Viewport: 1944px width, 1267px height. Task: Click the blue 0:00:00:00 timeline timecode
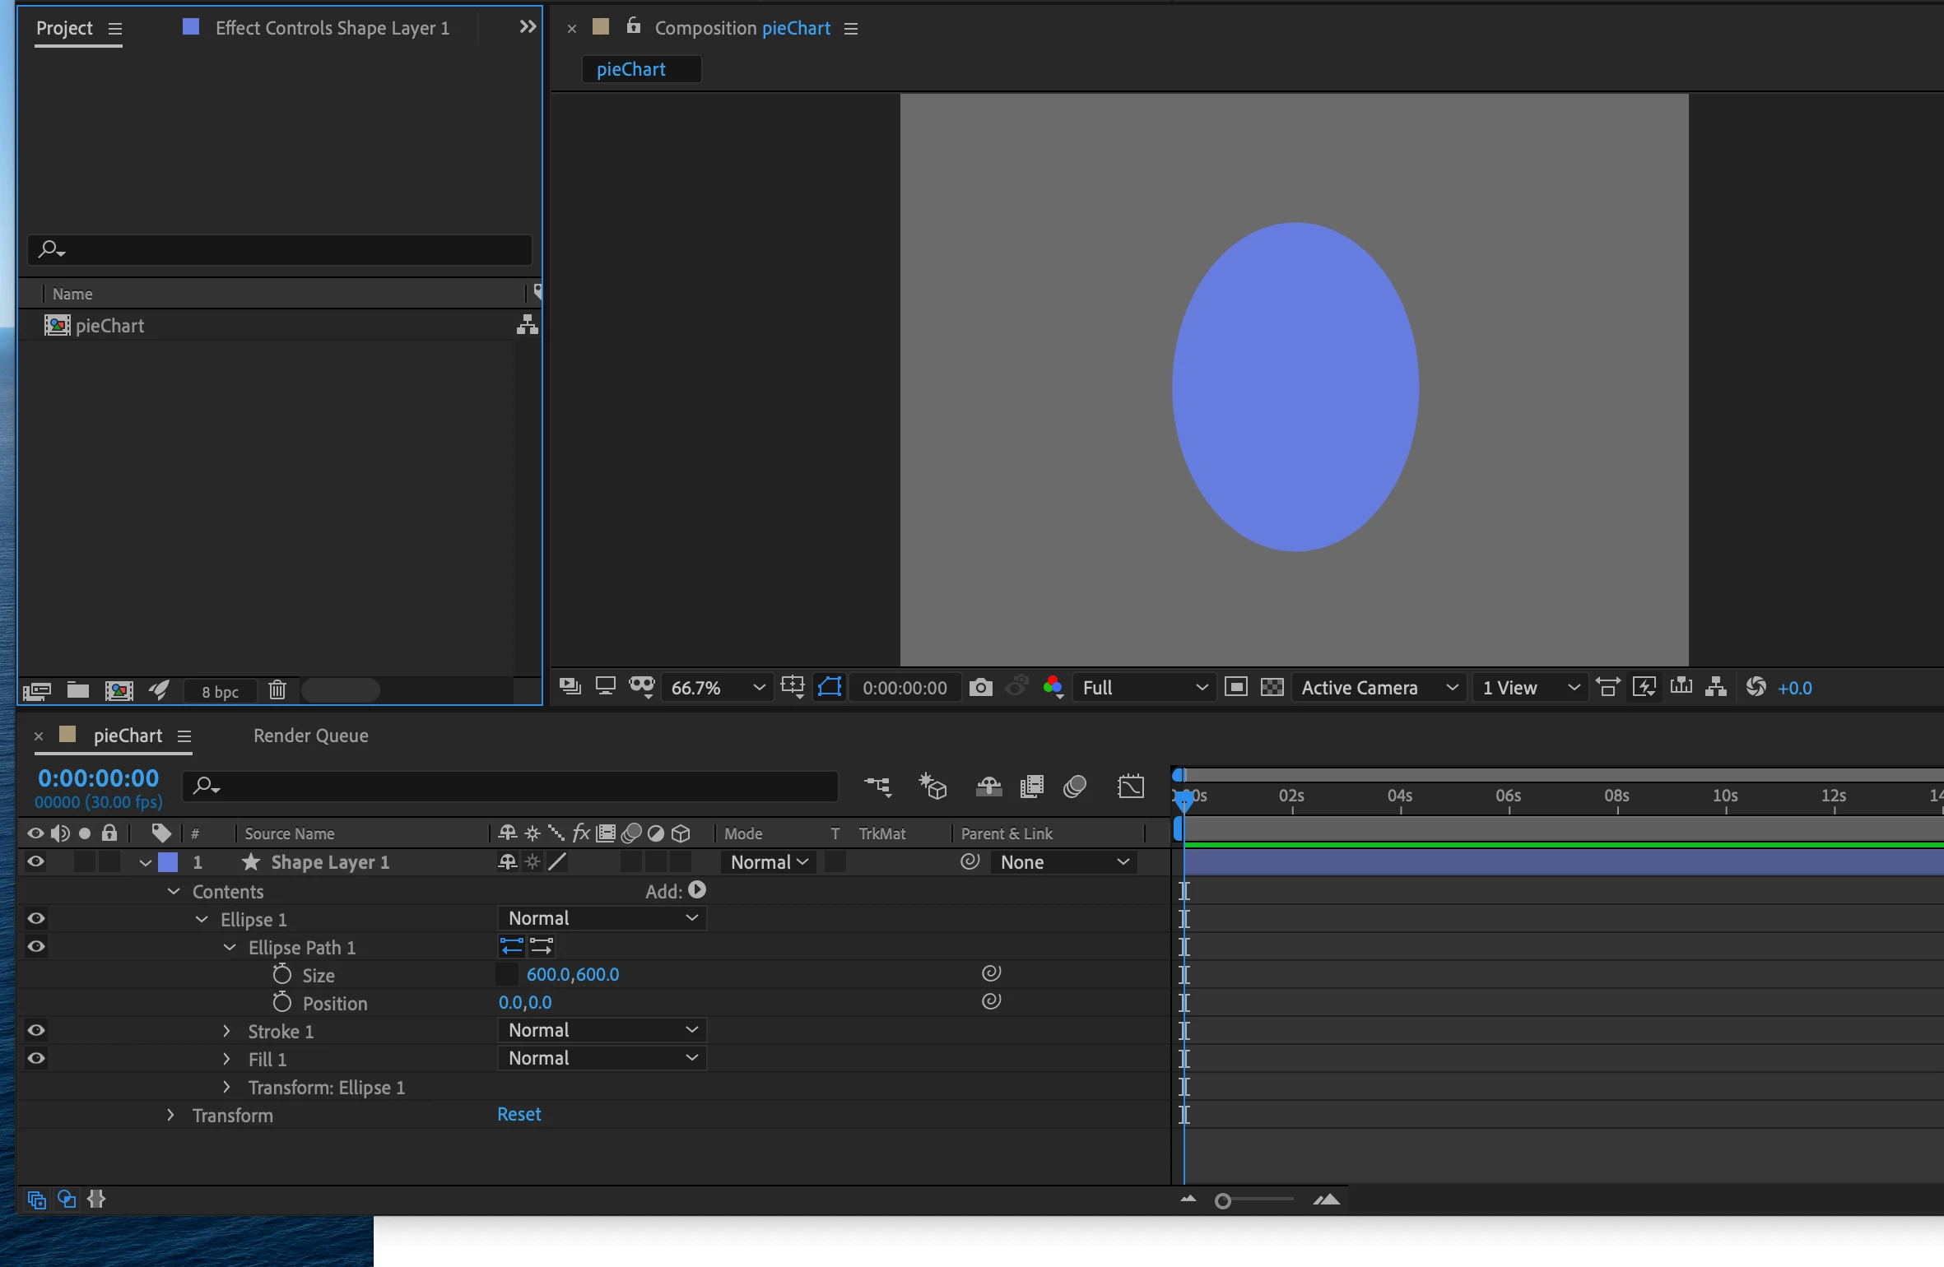pos(99,777)
